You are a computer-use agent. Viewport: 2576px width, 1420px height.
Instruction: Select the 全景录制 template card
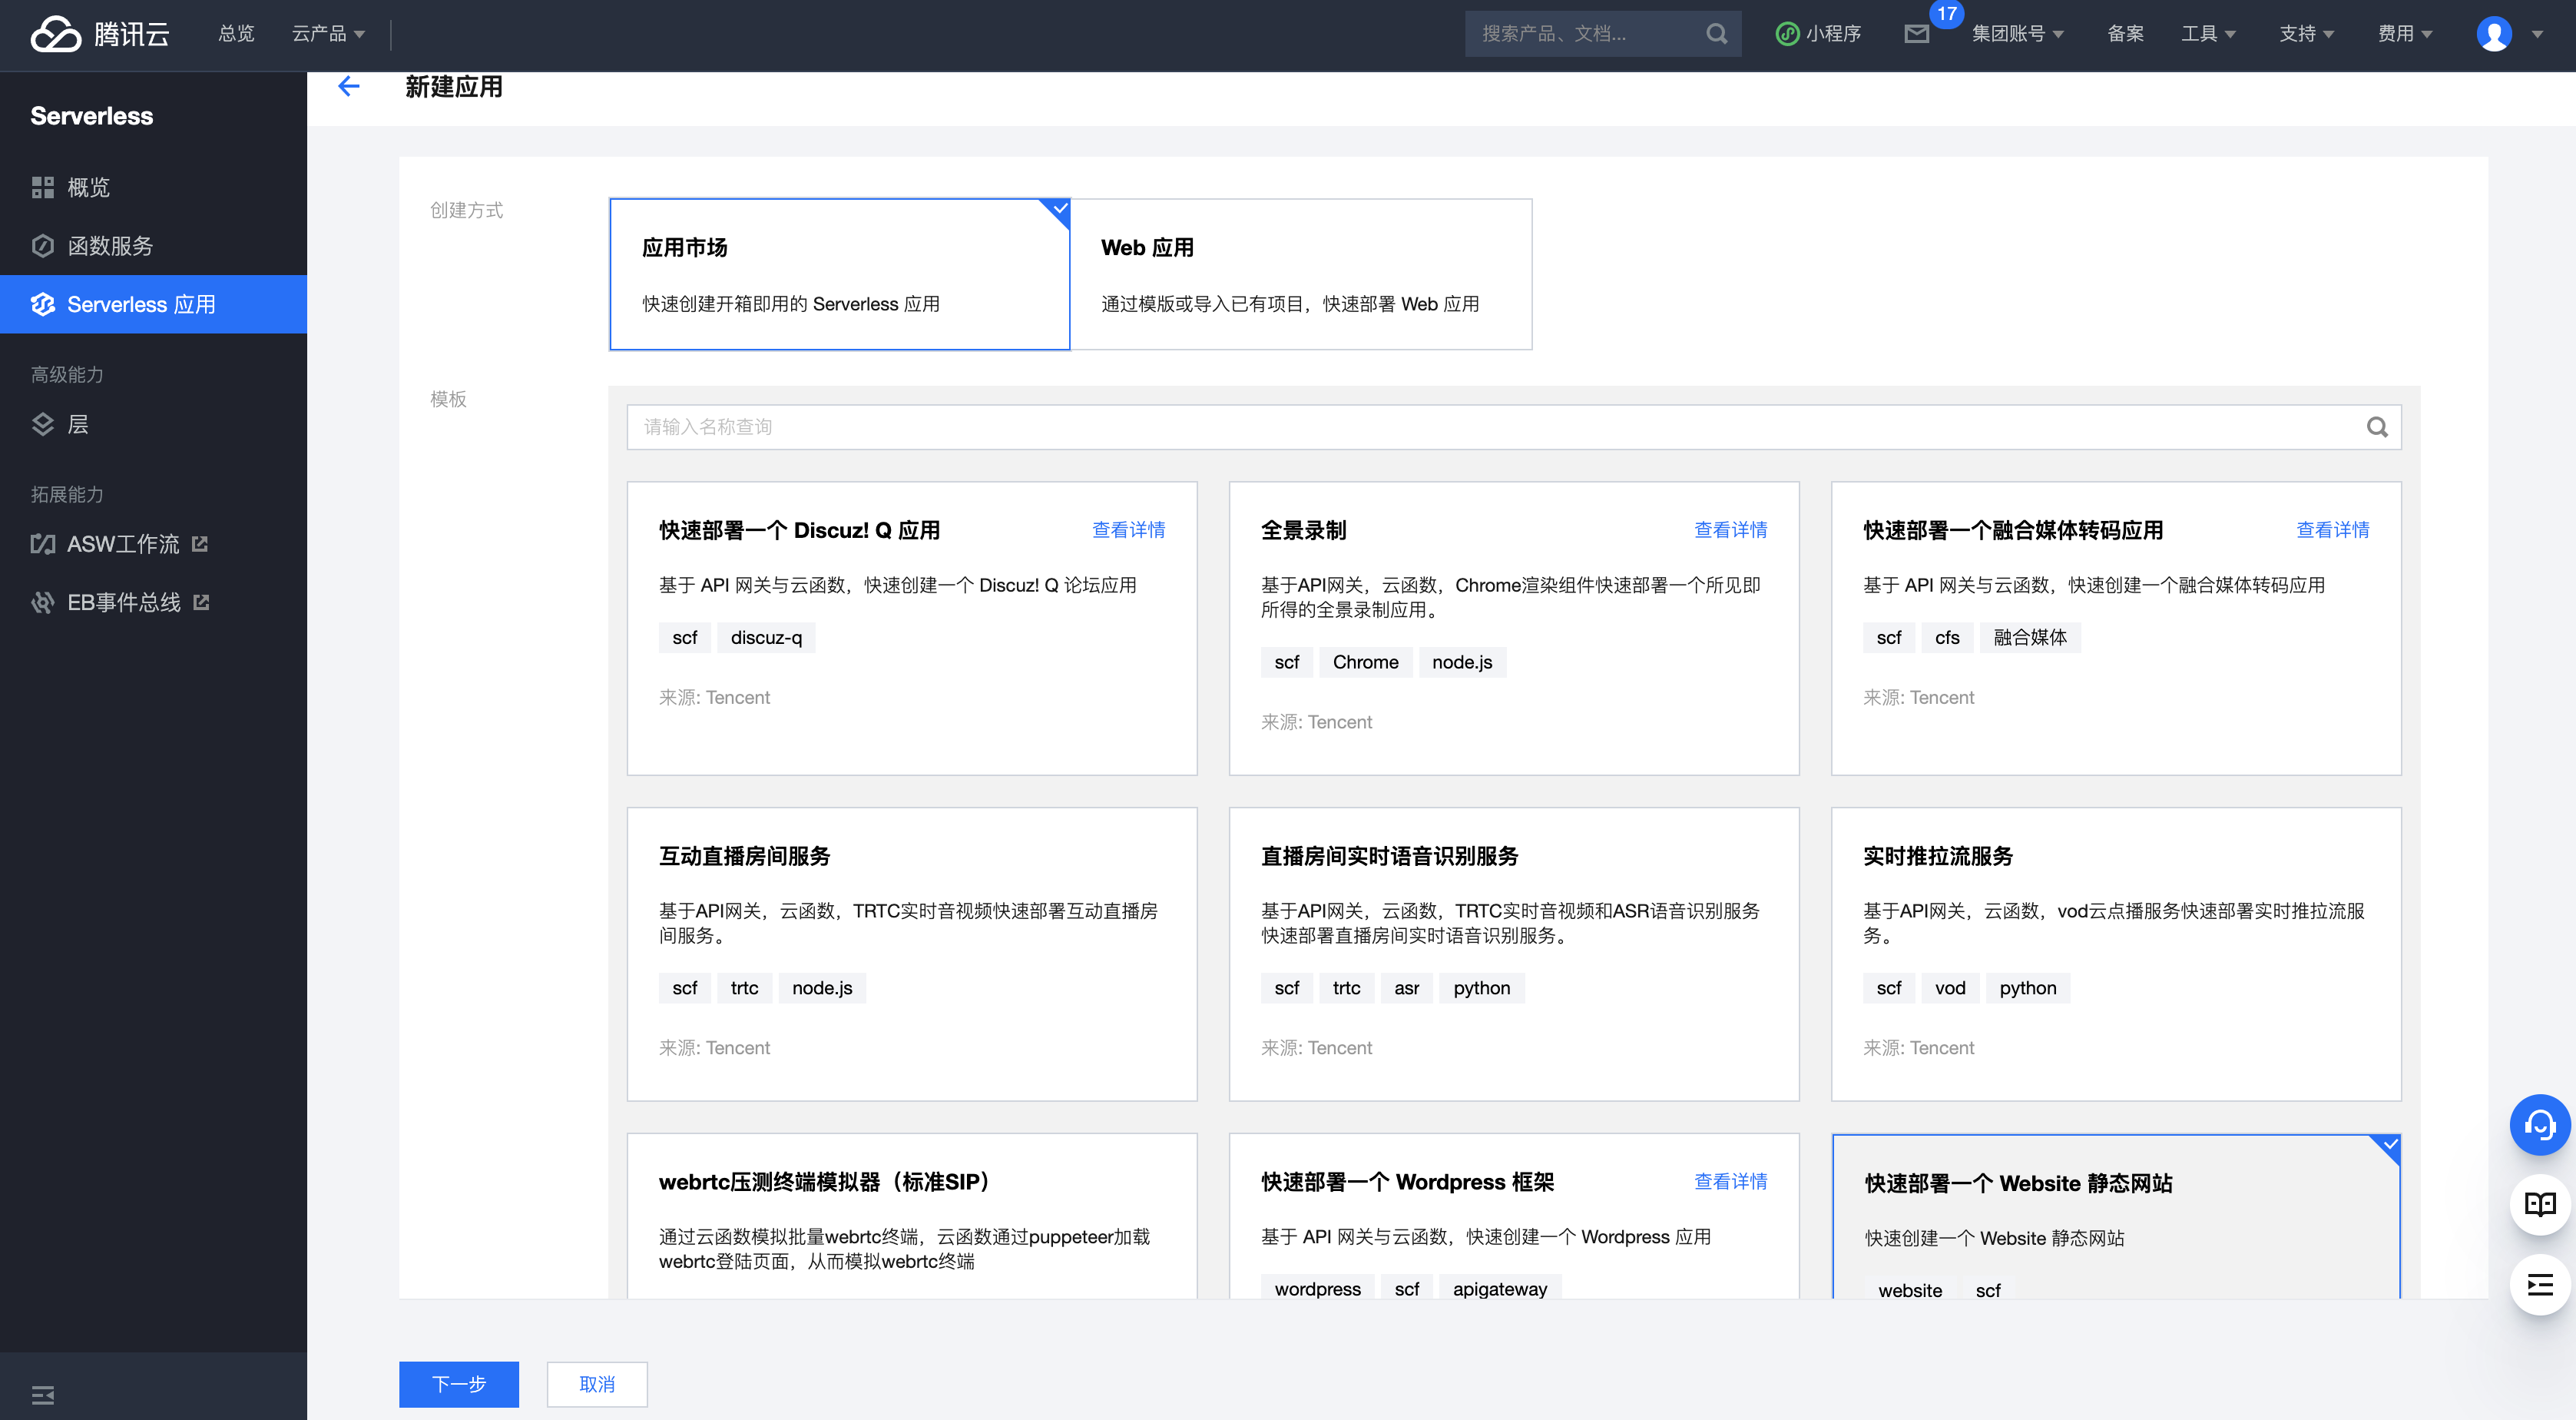click(1514, 629)
